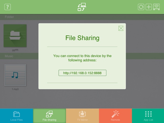The image size is (164, 123).
Task: Open the Remote tab
Action: coord(115,116)
